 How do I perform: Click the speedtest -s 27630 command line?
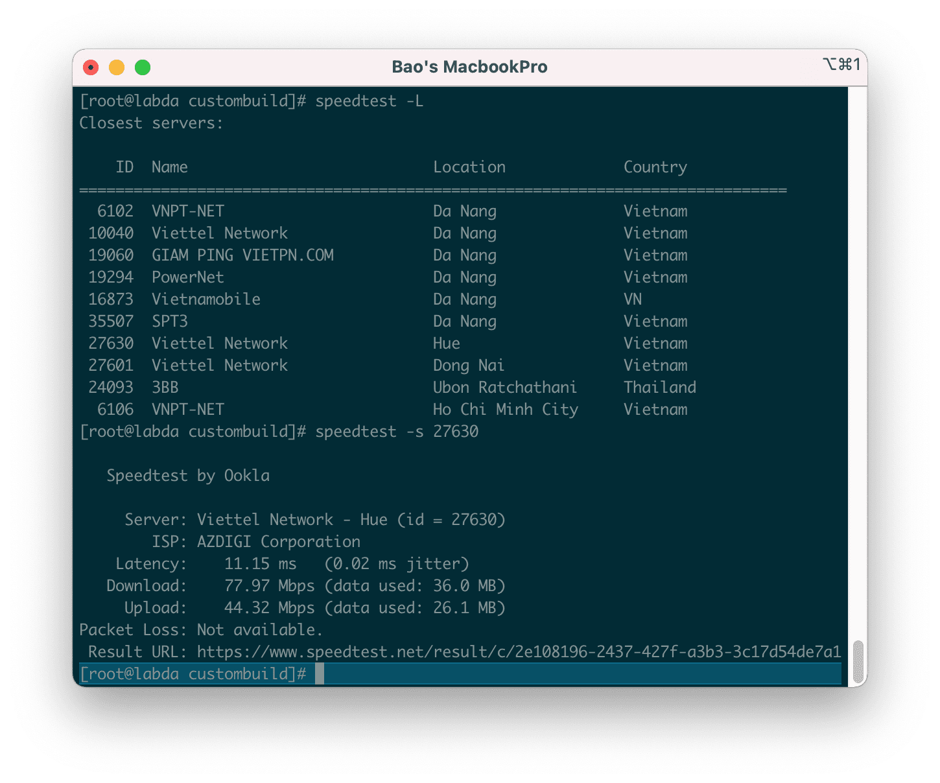point(395,431)
